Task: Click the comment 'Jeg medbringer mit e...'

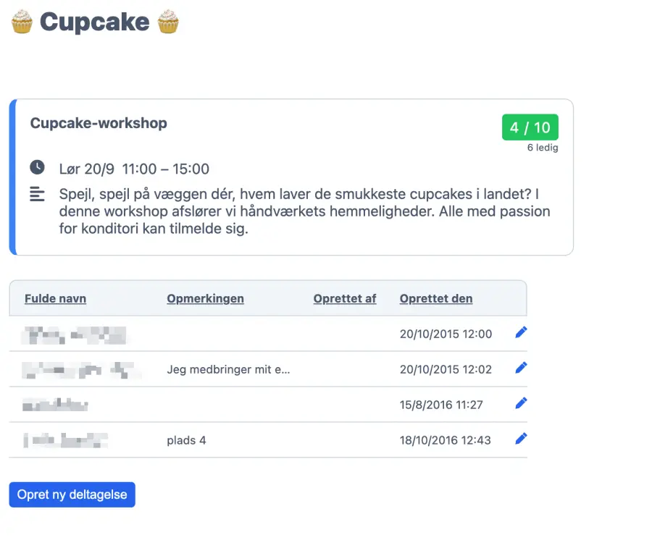Action: [x=228, y=369]
